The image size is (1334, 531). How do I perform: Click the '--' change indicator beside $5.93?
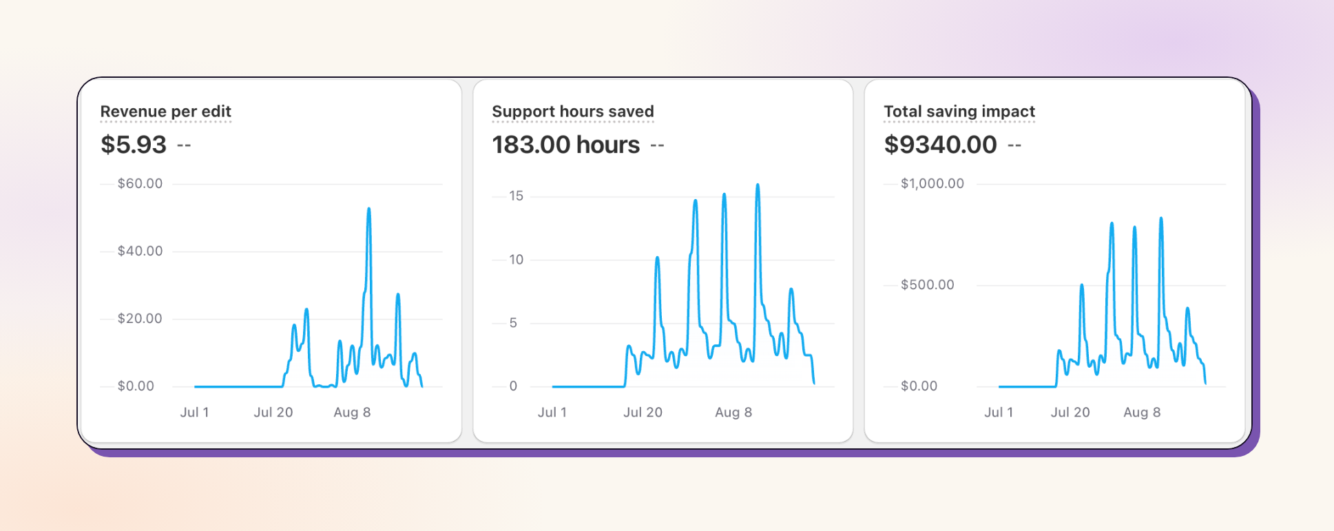(184, 145)
